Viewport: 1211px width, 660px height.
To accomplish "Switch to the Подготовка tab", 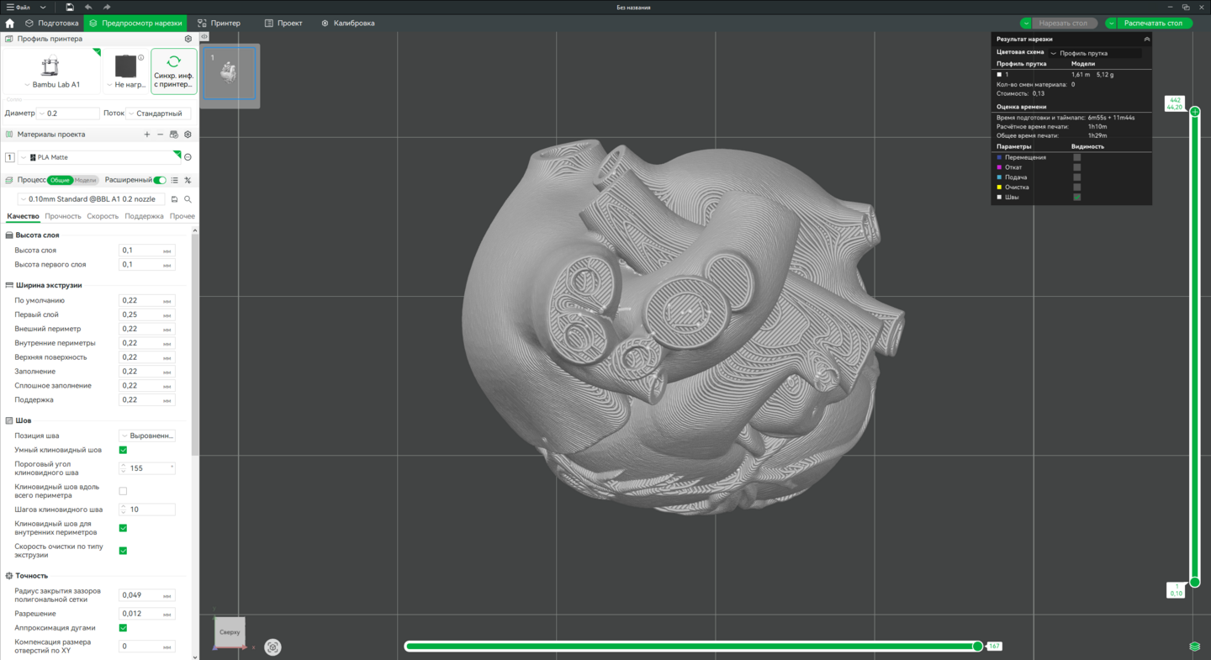I will click(52, 24).
